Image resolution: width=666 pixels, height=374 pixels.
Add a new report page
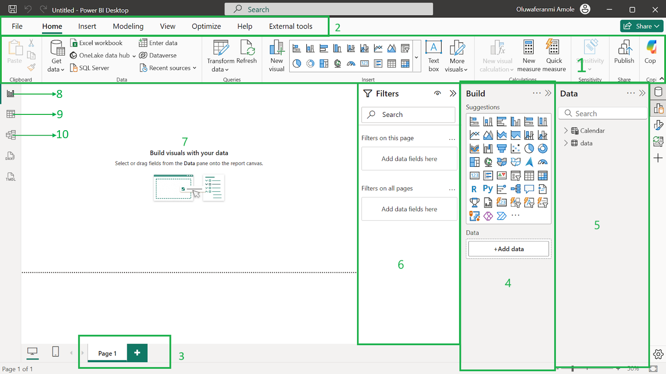pos(137,353)
